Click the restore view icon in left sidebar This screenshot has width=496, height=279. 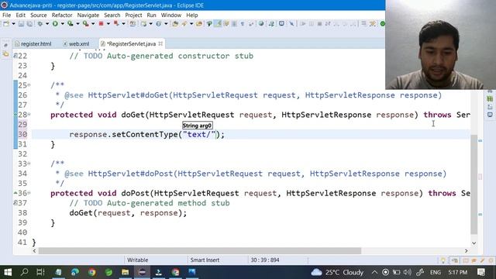[x=5, y=45]
